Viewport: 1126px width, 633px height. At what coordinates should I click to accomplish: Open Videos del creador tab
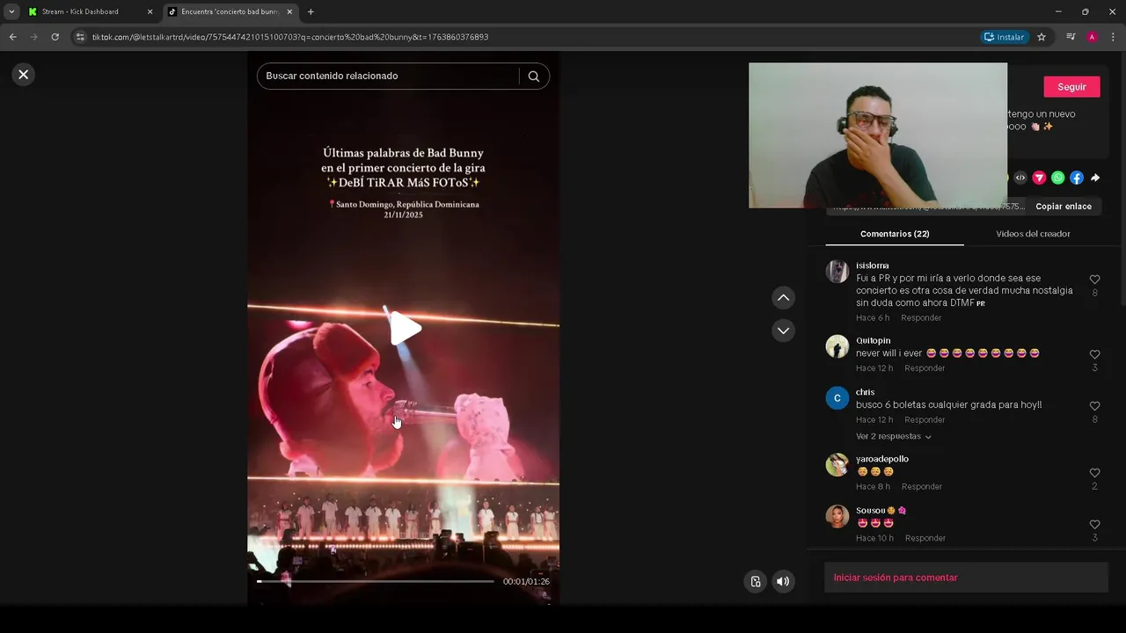1033,234
